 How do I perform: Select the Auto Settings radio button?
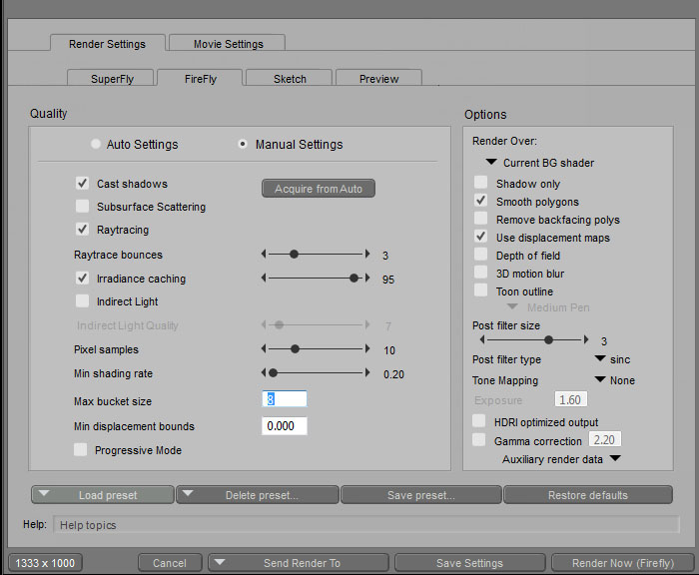click(96, 144)
